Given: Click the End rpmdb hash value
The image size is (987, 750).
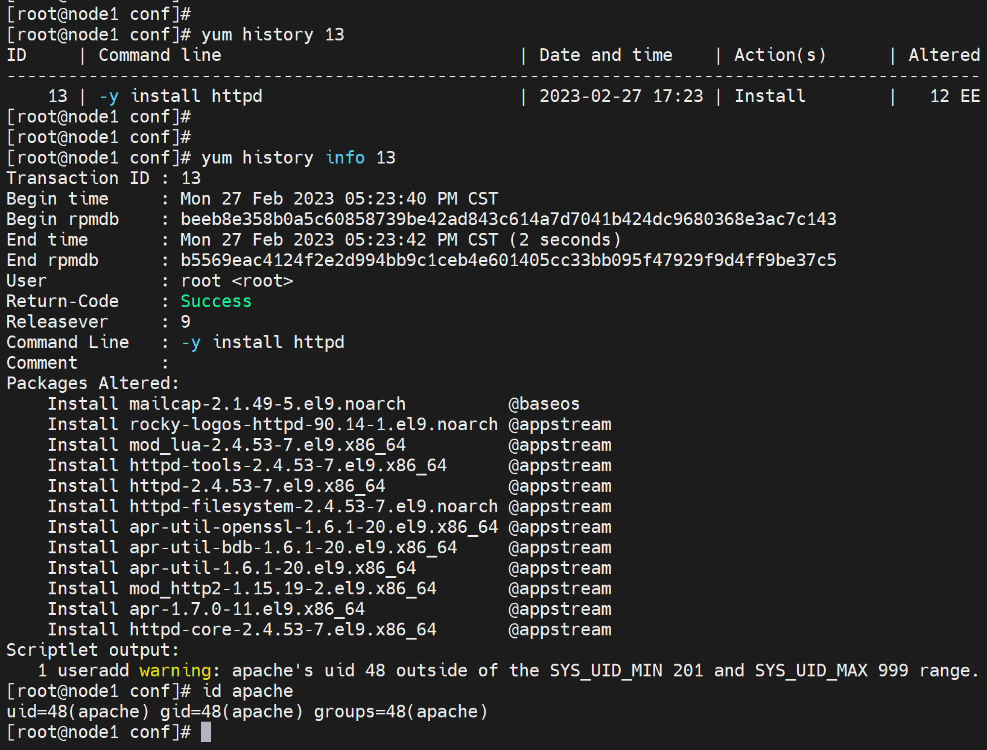Looking at the screenshot, I should [508, 260].
